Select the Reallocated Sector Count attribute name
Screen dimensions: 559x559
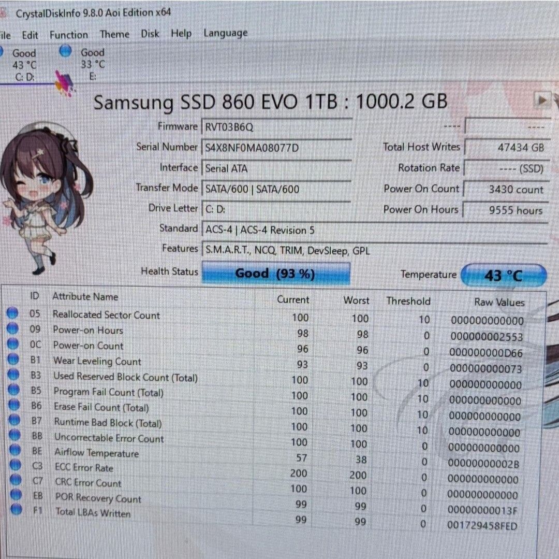click(106, 314)
